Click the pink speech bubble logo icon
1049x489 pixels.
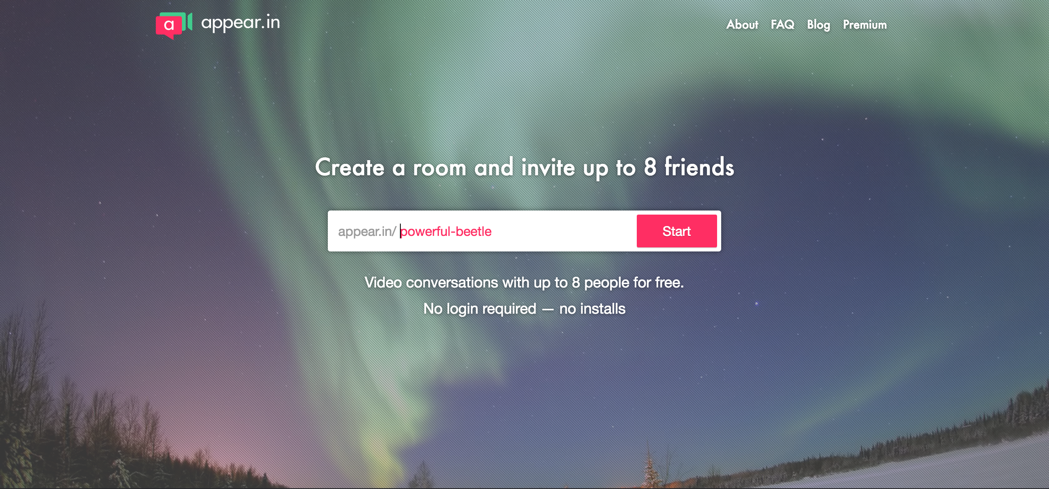click(x=168, y=26)
